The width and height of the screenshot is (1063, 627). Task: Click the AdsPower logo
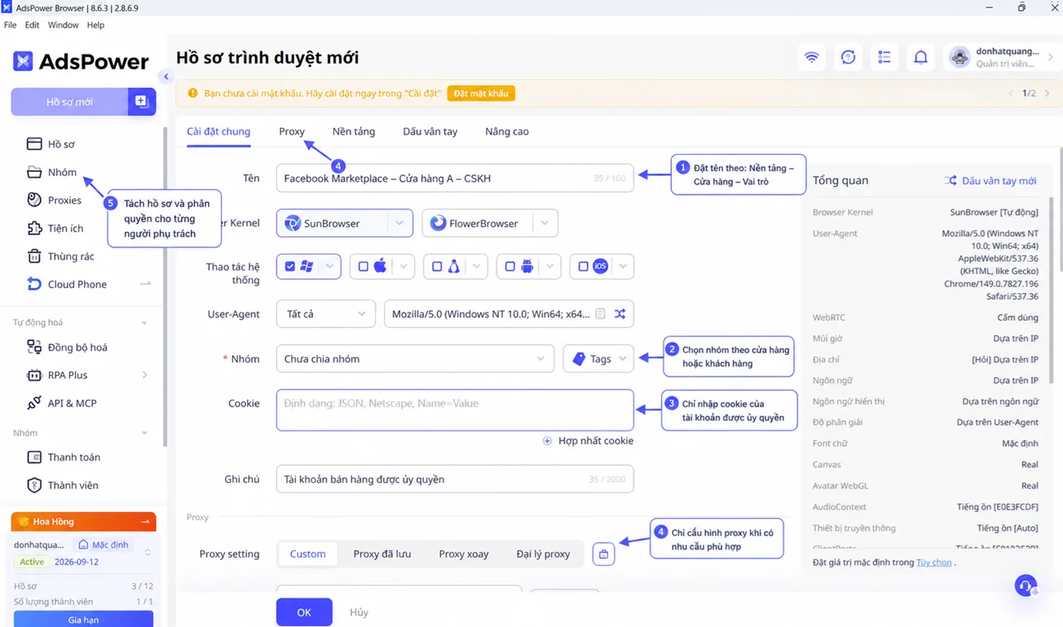pyautogui.click(x=81, y=61)
